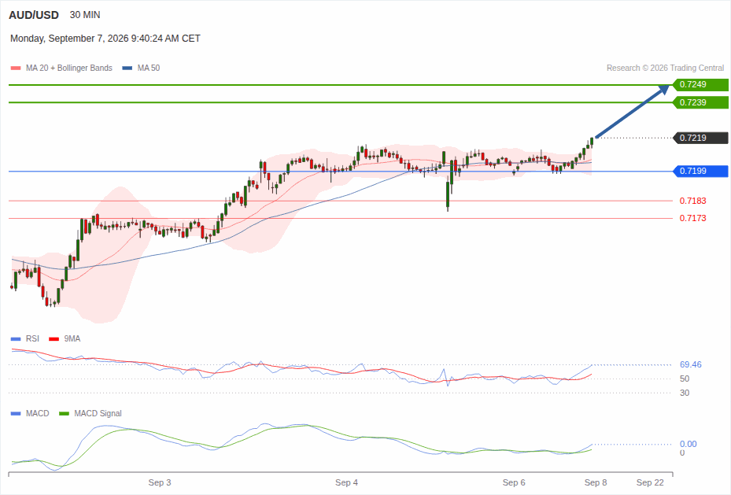Click the Research Trading Central credit text

[665, 68]
